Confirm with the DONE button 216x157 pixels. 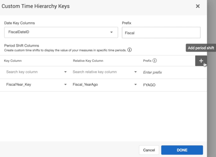182,150
